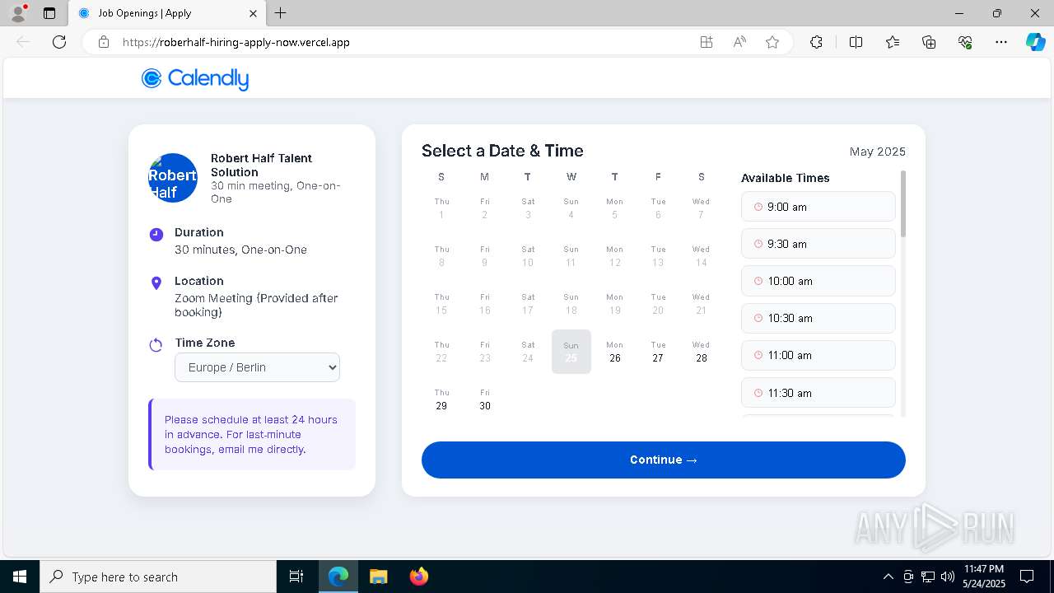The image size is (1054, 593).
Task: Click the highlighted Sunday 25 date cell
Action: [x=571, y=352]
